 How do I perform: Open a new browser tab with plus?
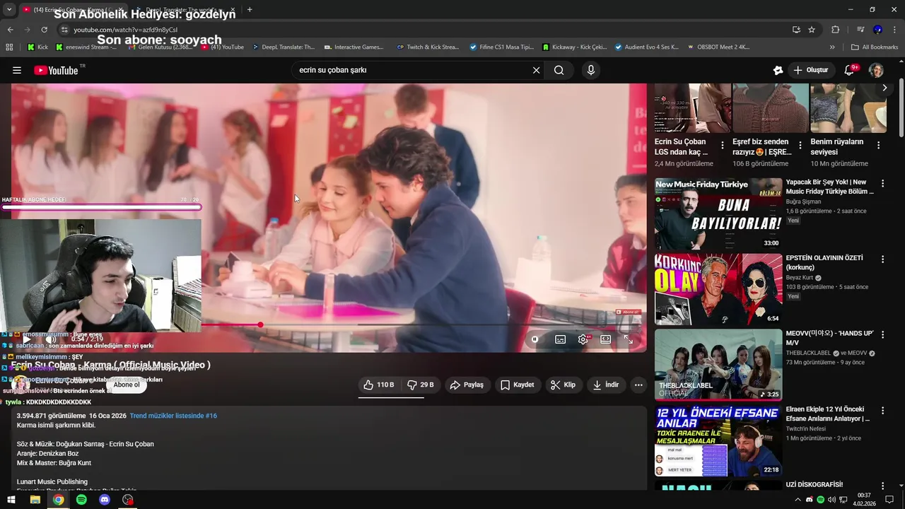[x=250, y=9]
